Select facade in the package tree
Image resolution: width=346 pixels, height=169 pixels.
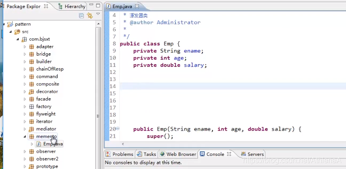click(44, 99)
